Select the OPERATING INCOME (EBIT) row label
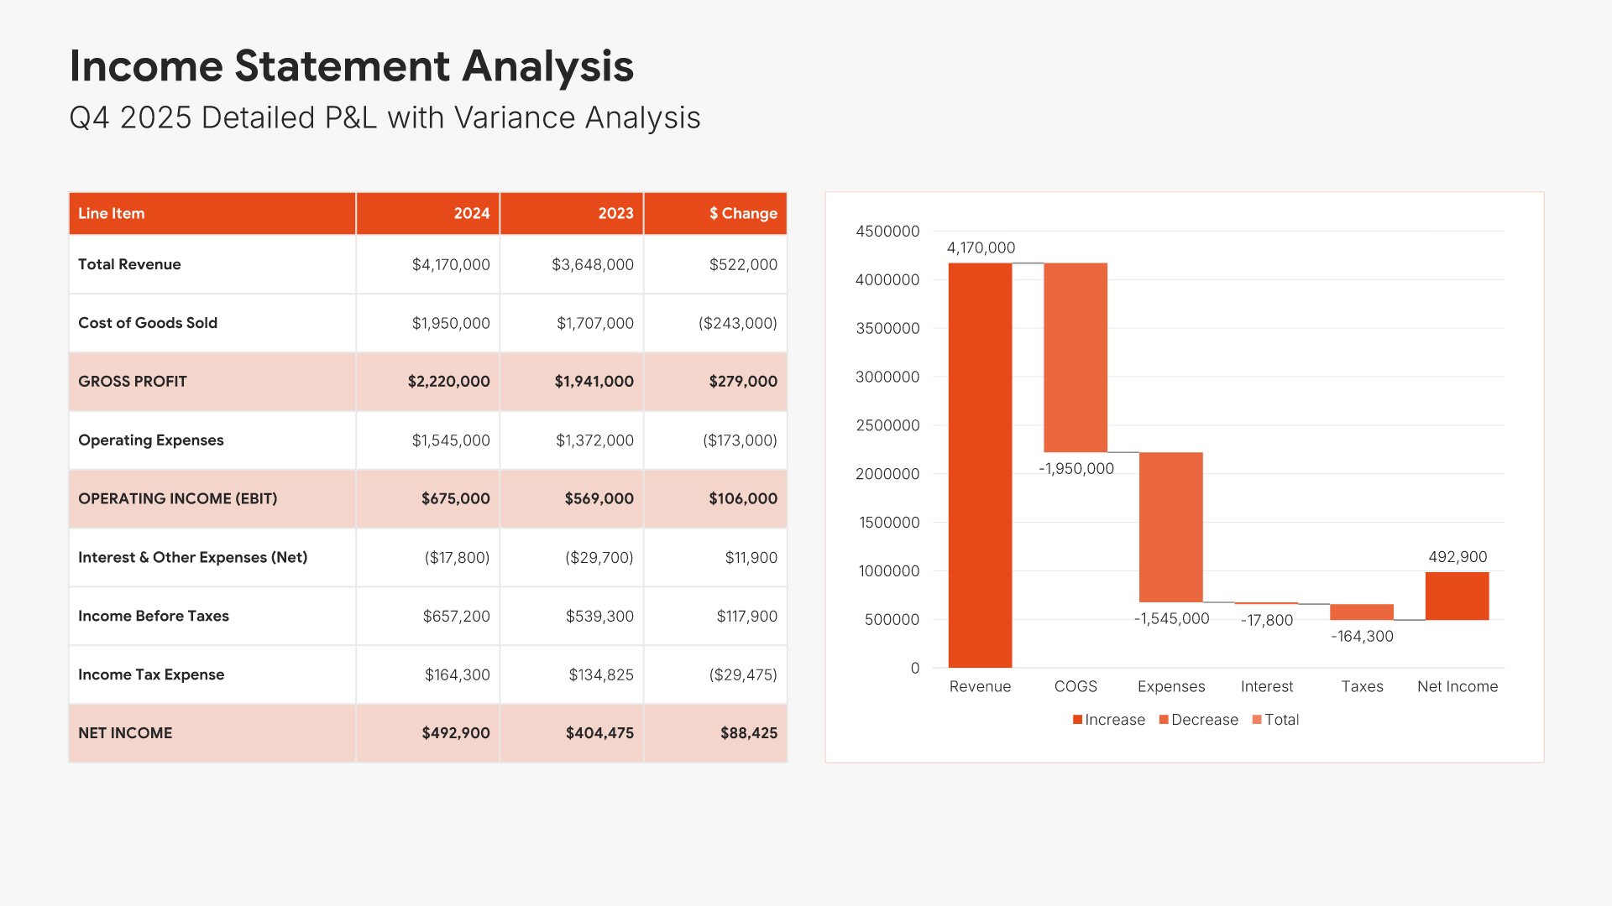 click(177, 498)
